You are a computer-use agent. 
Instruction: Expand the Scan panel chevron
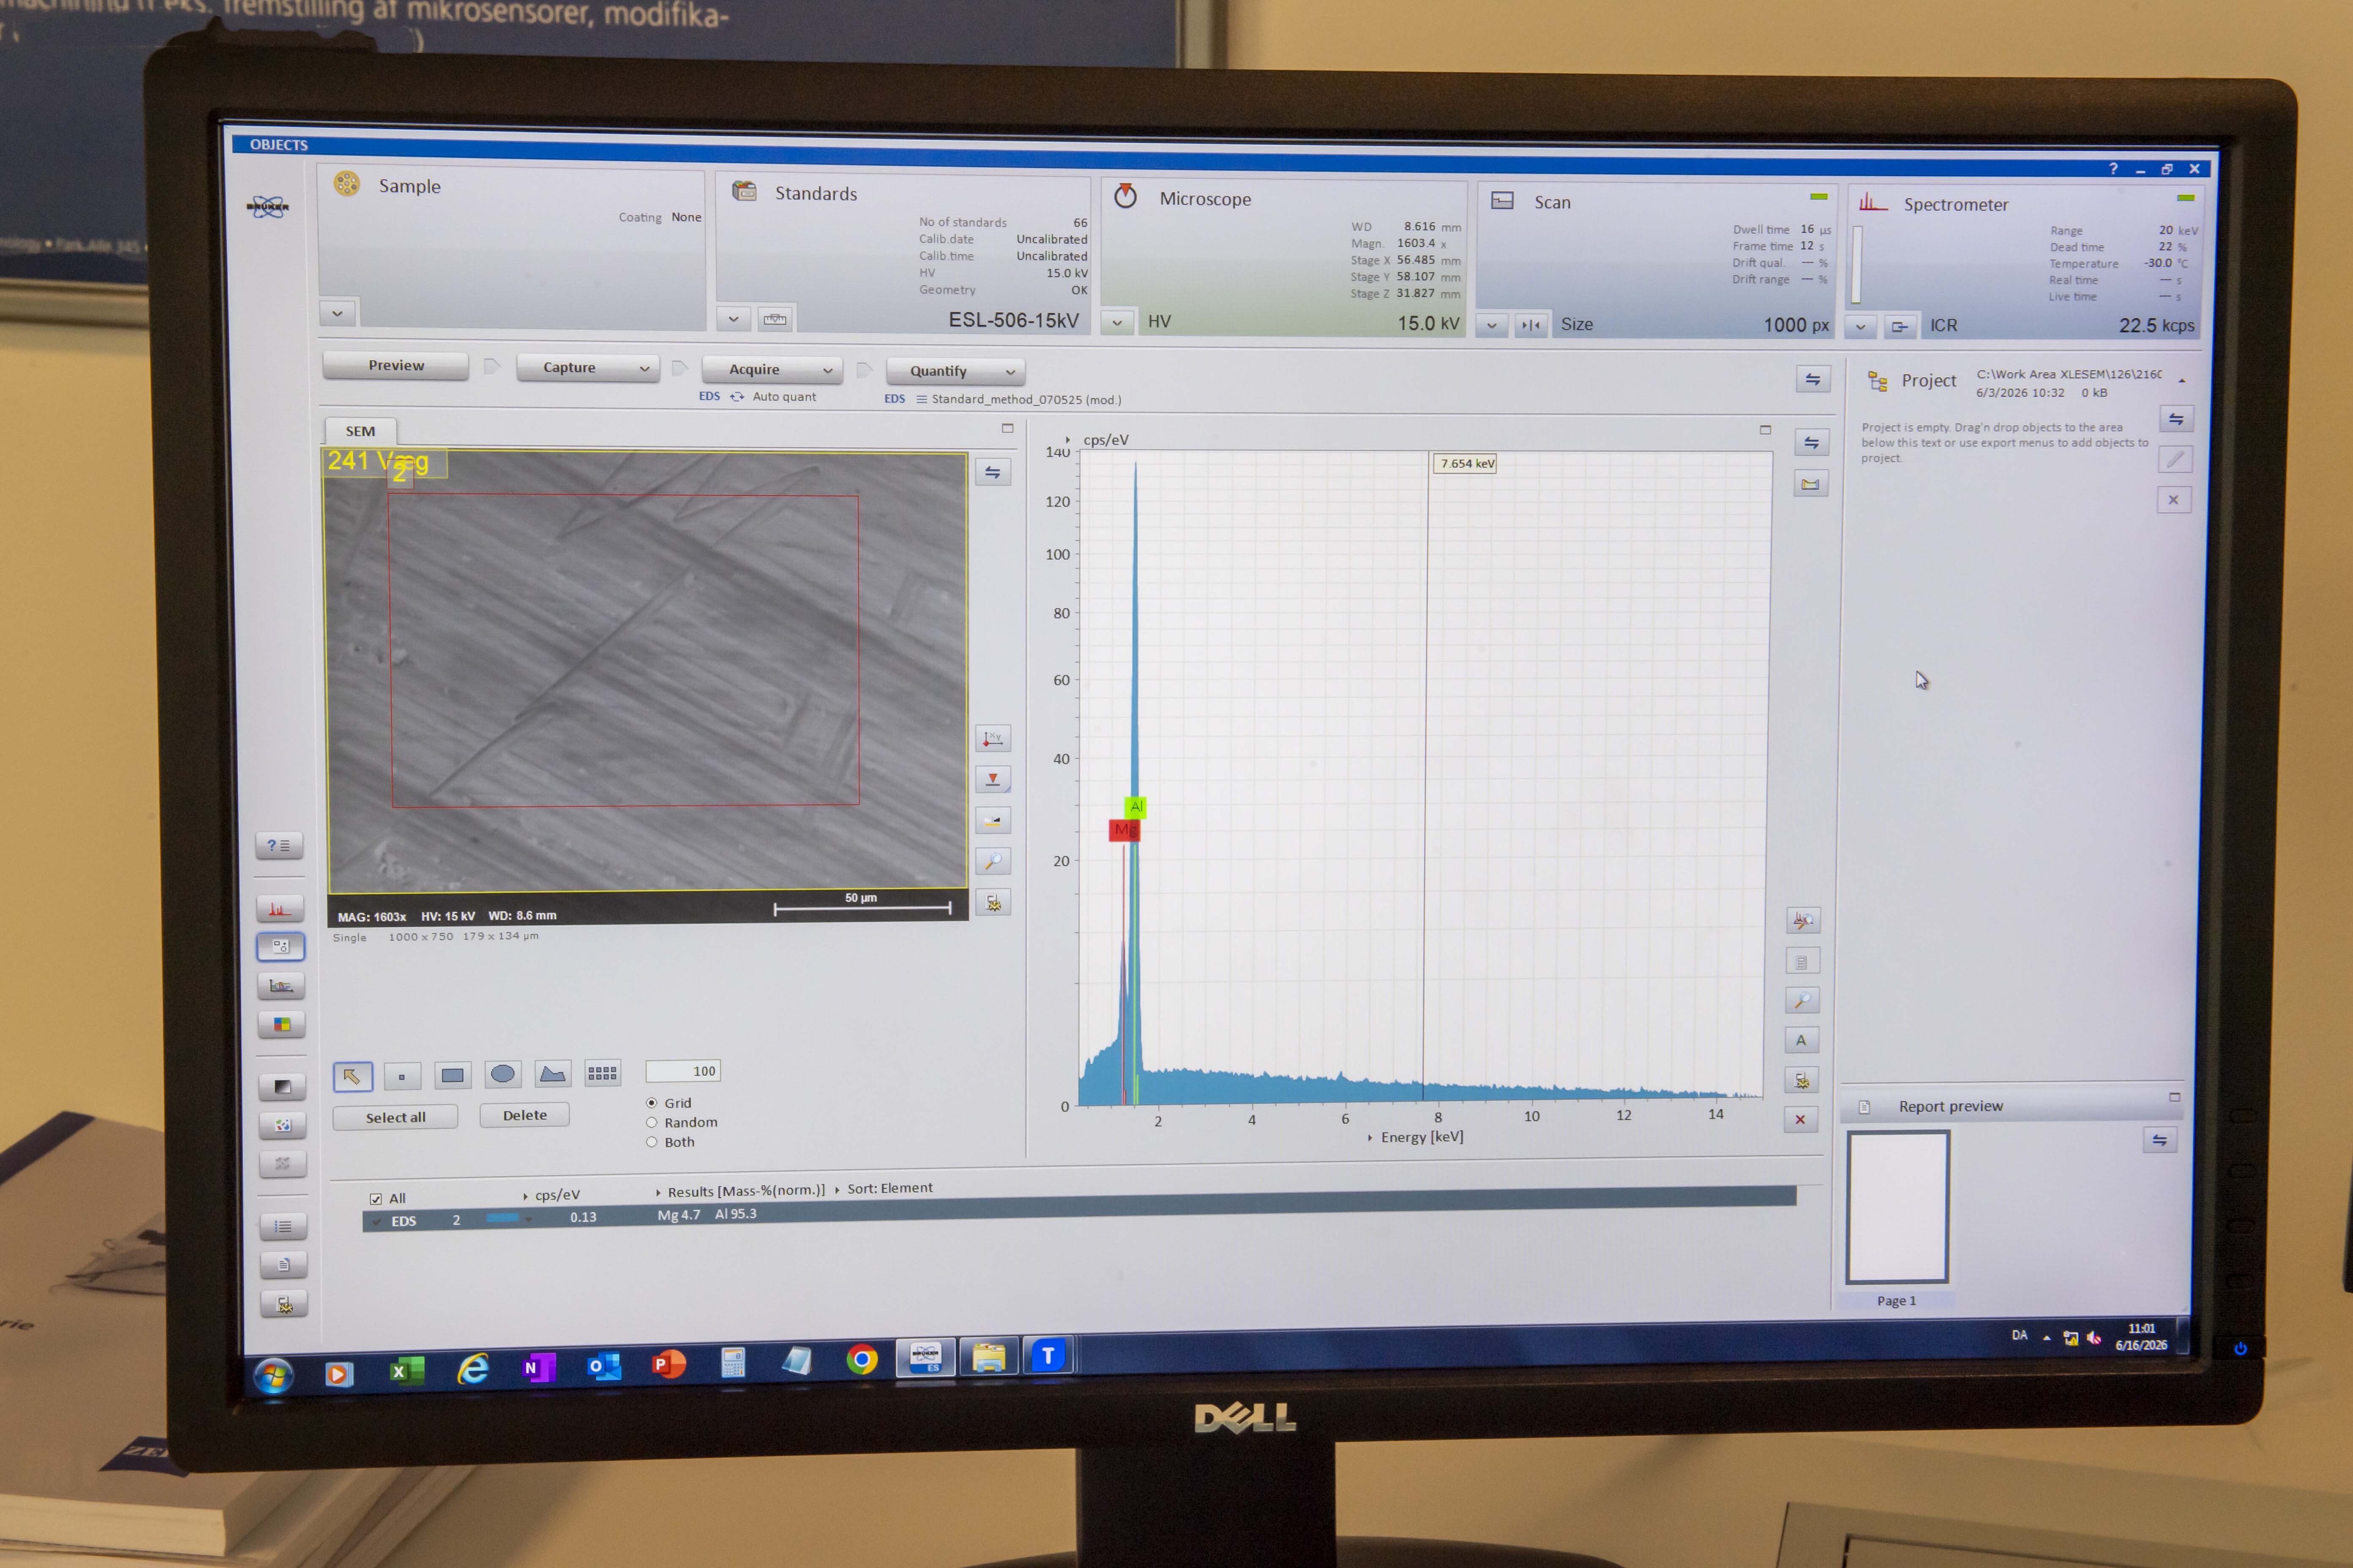click(x=1492, y=325)
